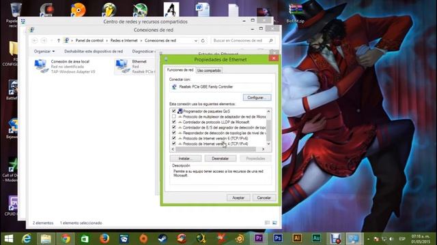Launch Google Chrome from the taskbar
Viewport: 437px width, 245px height.
[66, 239]
